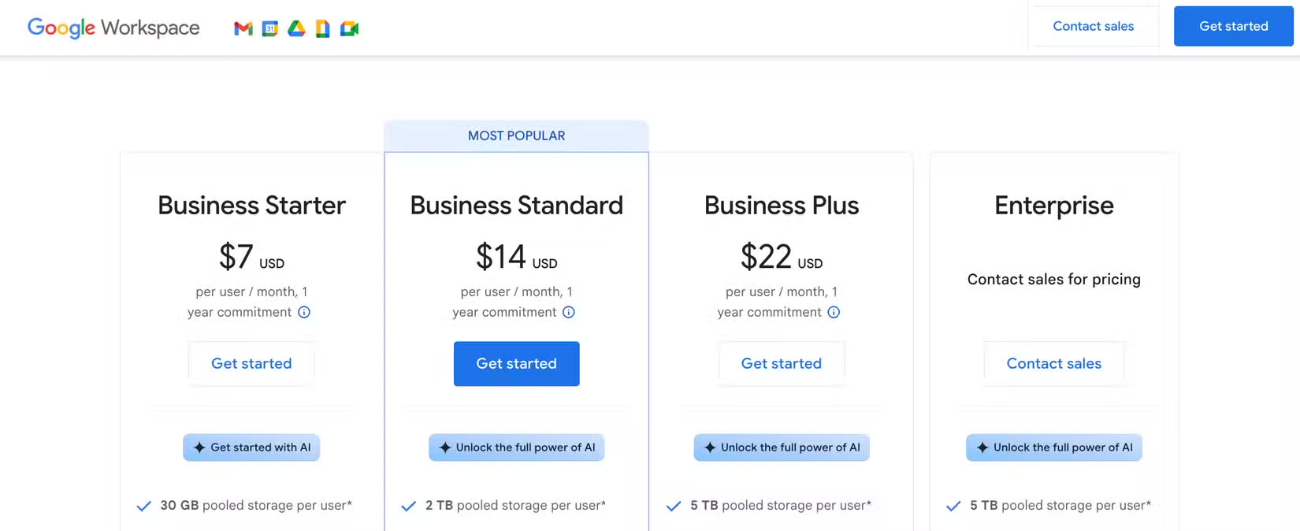
Task: Open the info icon beside Business Standard commitment
Action: click(x=570, y=312)
